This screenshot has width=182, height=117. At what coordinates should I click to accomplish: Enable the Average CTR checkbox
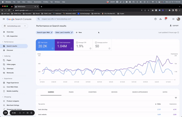point(77,43)
